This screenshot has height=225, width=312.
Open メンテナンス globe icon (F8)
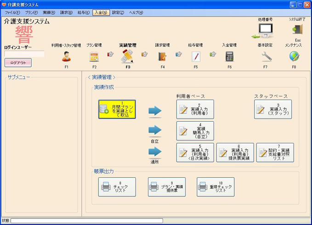[x=294, y=56]
